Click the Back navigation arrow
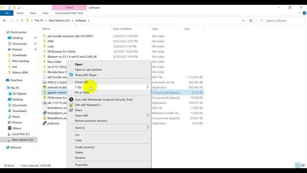 point(4,21)
